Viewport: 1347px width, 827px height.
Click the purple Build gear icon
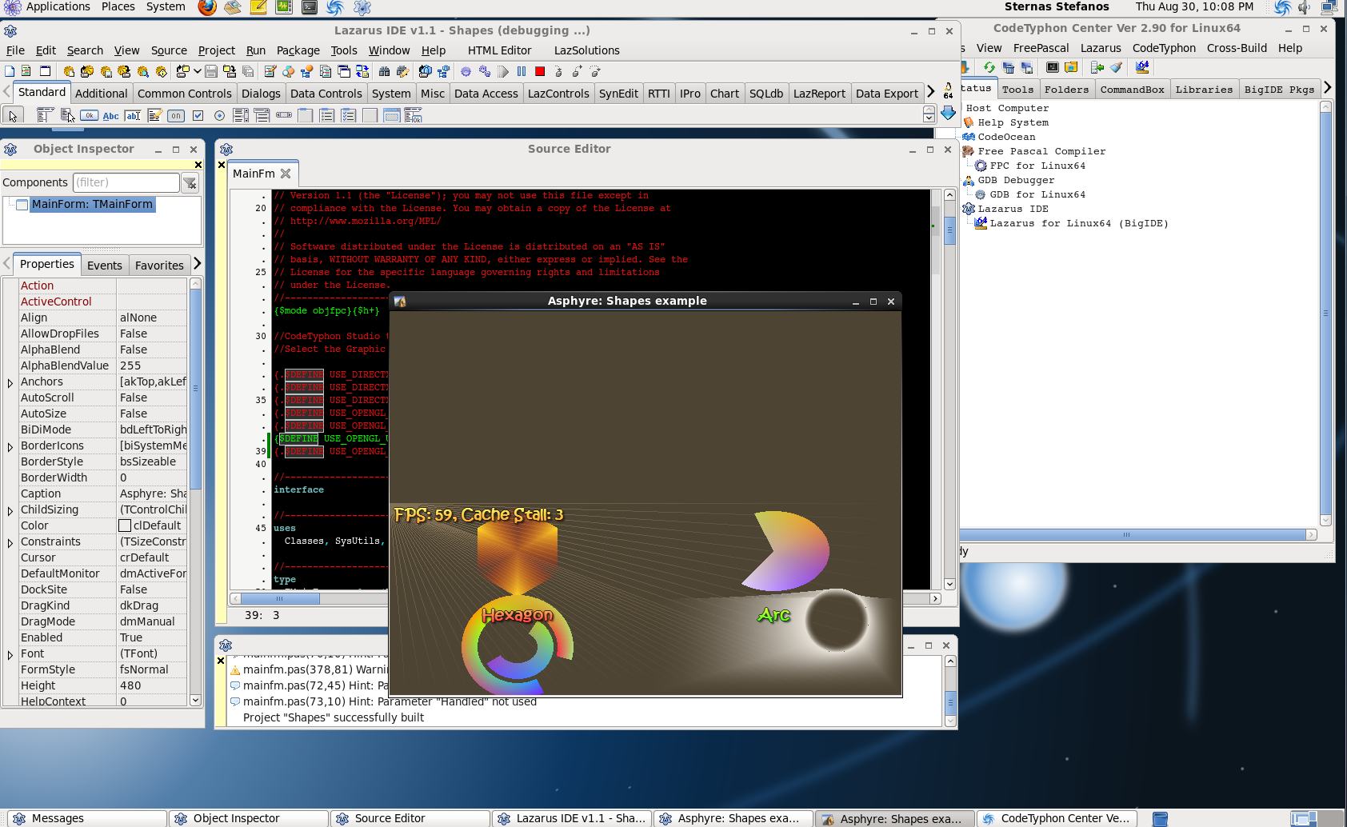pos(466,71)
